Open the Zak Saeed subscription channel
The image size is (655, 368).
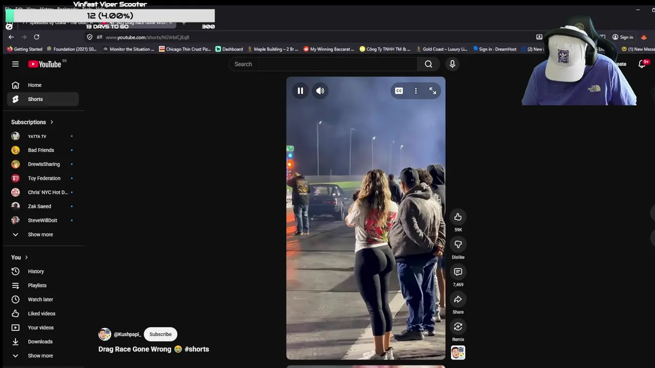pos(43,206)
